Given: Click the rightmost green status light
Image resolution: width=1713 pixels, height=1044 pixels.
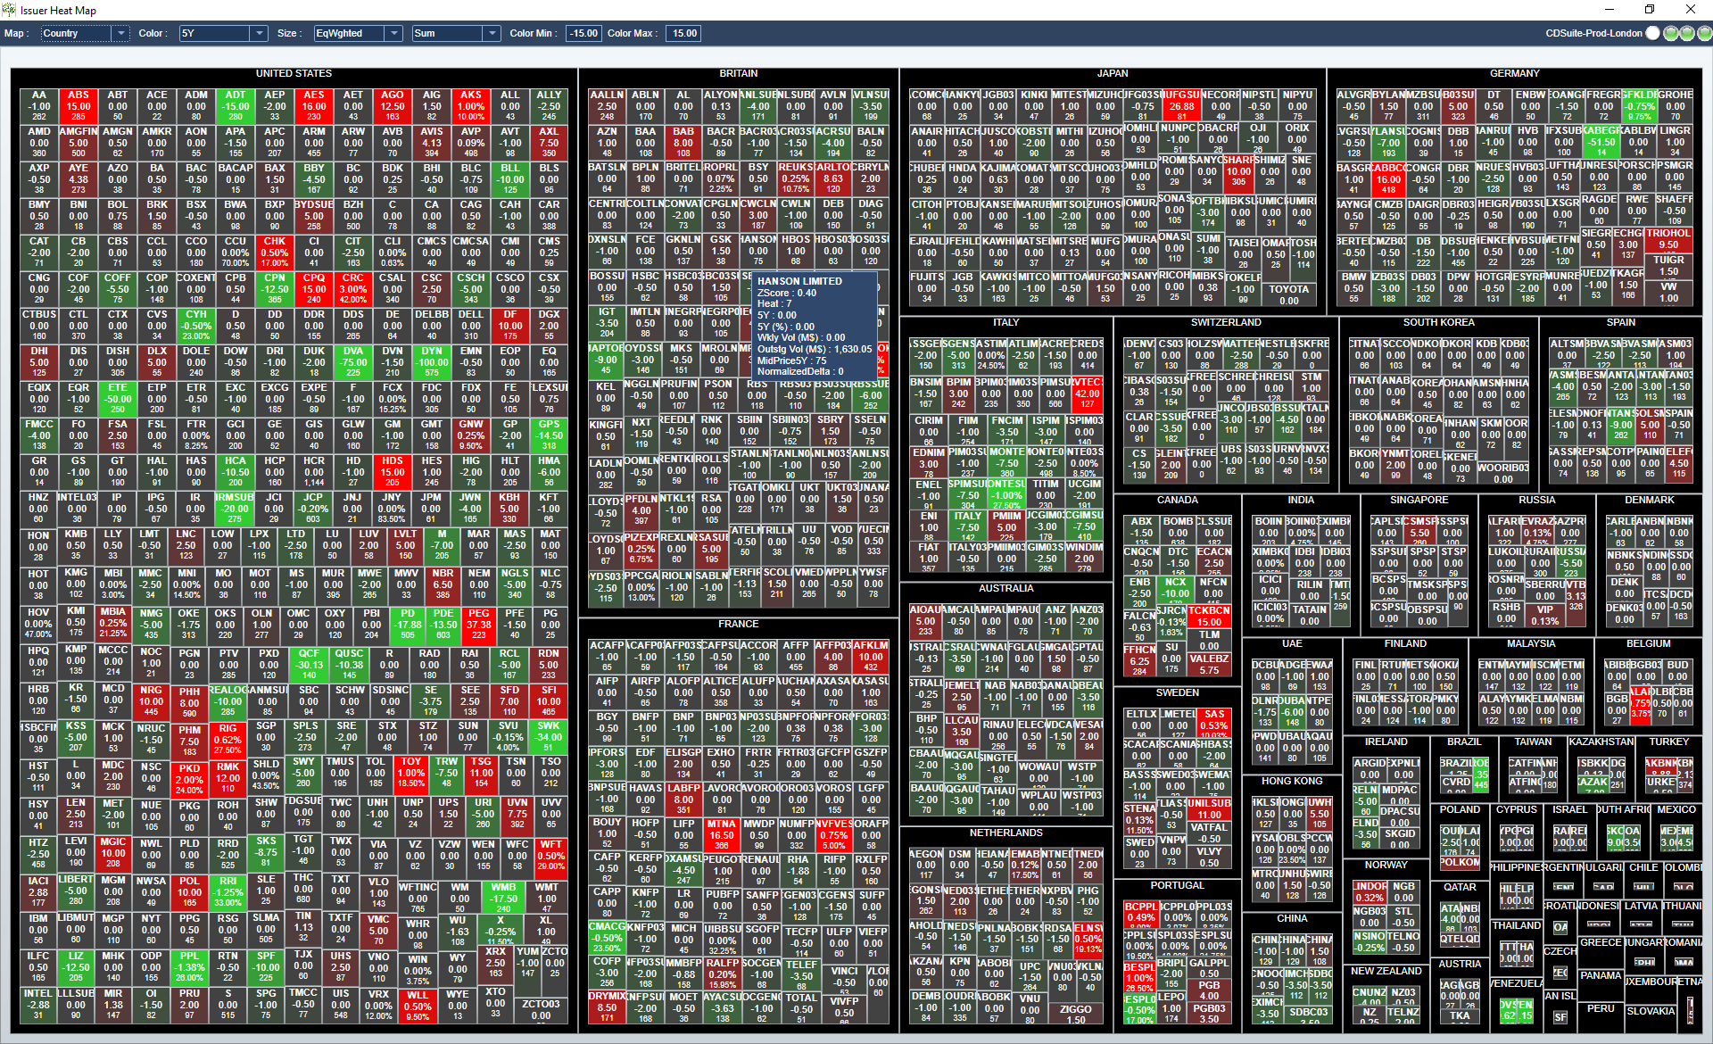Looking at the screenshot, I should click(1703, 33).
